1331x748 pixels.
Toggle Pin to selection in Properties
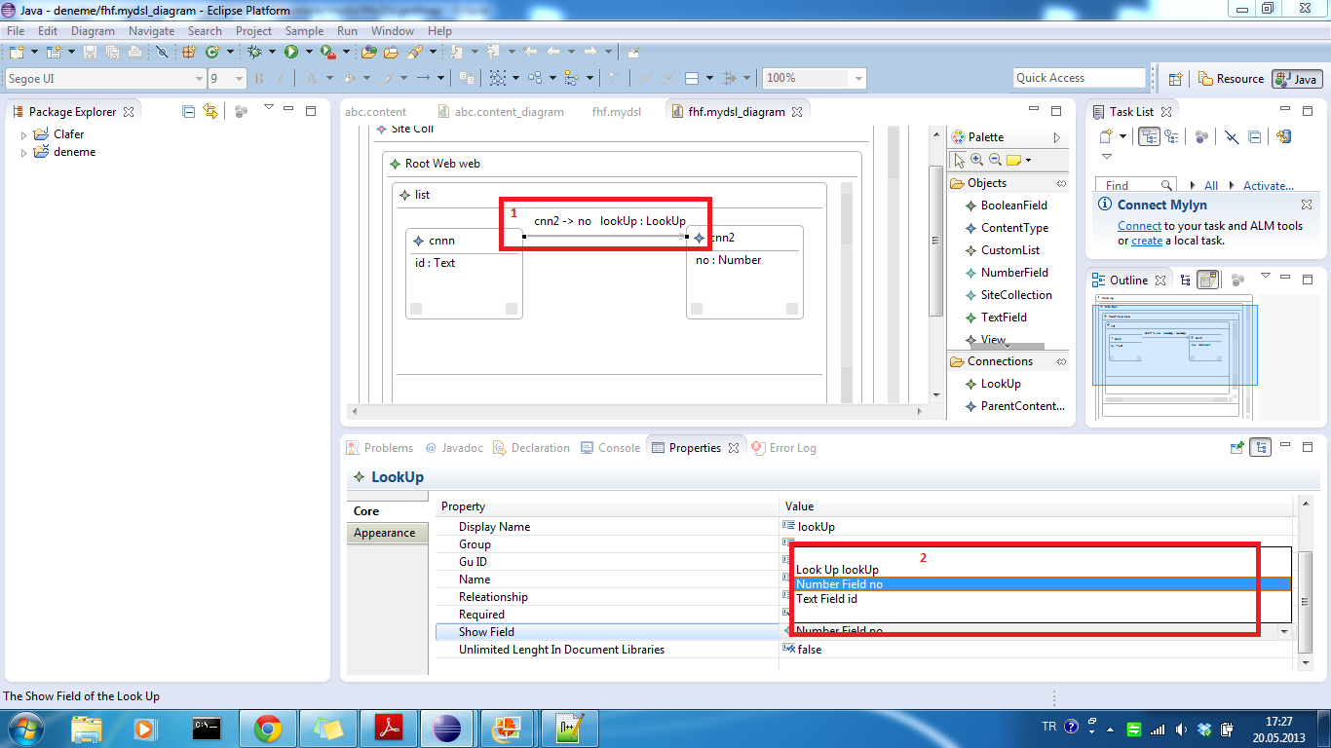click(1237, 448)
